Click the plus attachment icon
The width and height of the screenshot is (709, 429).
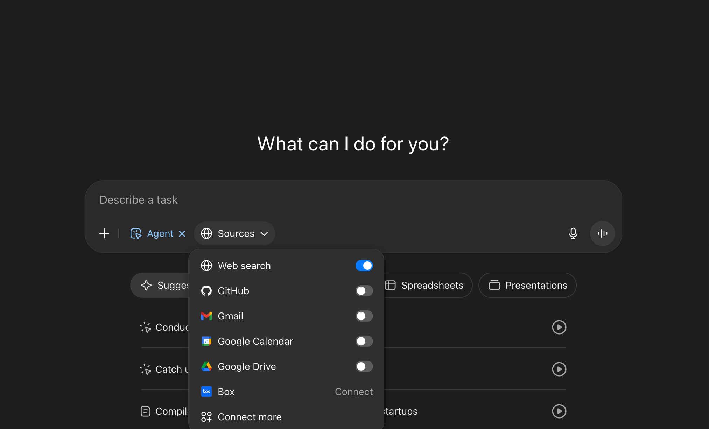coord(104,233)
